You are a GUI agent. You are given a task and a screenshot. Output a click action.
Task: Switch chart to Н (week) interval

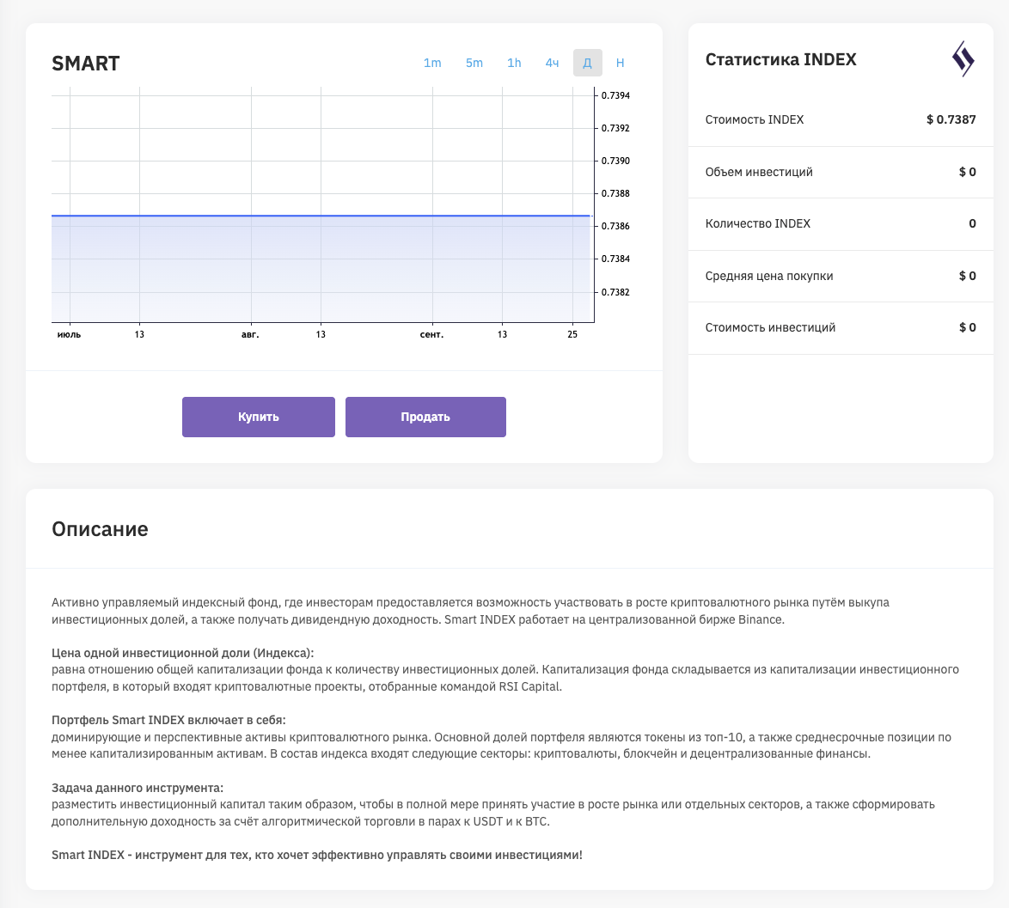coord(621,63)
